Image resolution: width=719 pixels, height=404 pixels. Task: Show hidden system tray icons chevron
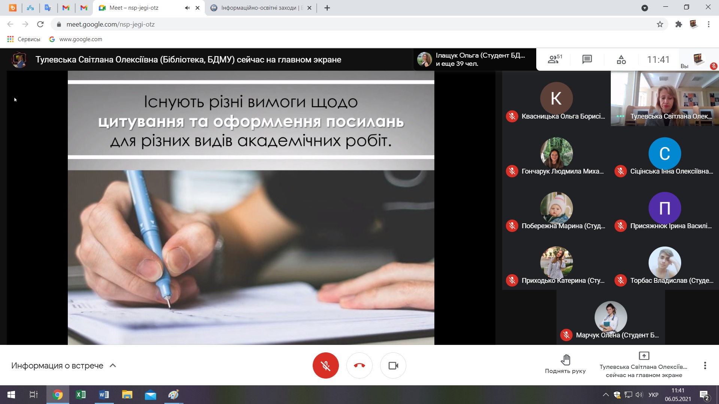coord(605,395)
